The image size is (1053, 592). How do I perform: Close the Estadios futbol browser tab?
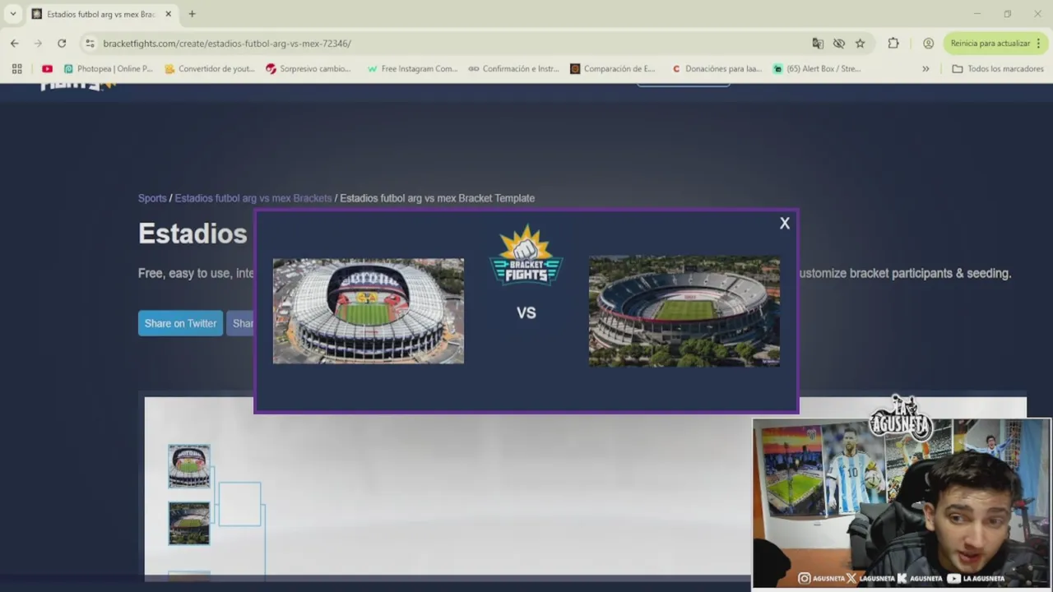pos(168,14)
